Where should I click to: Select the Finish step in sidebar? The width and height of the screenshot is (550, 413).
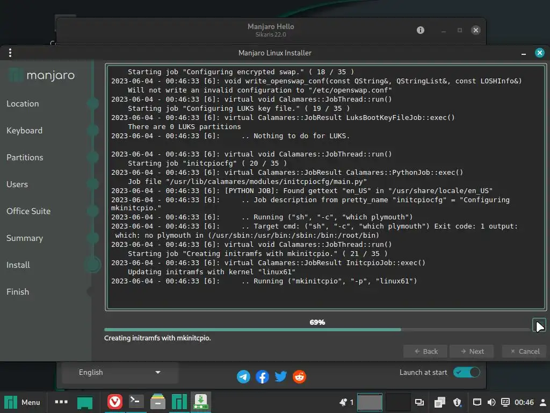(x=18, y=292)
